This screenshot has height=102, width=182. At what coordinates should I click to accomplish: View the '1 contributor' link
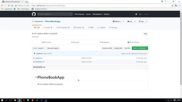tap(133, 42)
